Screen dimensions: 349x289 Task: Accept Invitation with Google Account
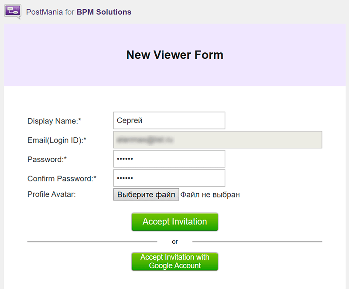[x=174, y=262]
